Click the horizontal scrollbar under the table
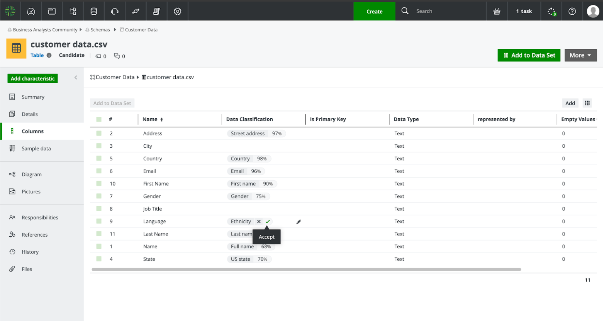This screenshot has width=604, height=321. (x=306, y=269)
